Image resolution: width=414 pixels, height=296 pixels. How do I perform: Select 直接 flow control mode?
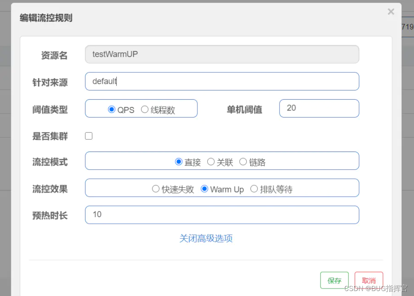[179, 162]
